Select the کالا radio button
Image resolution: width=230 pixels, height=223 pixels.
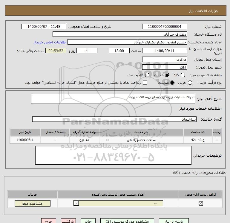[x=183, y=75]
